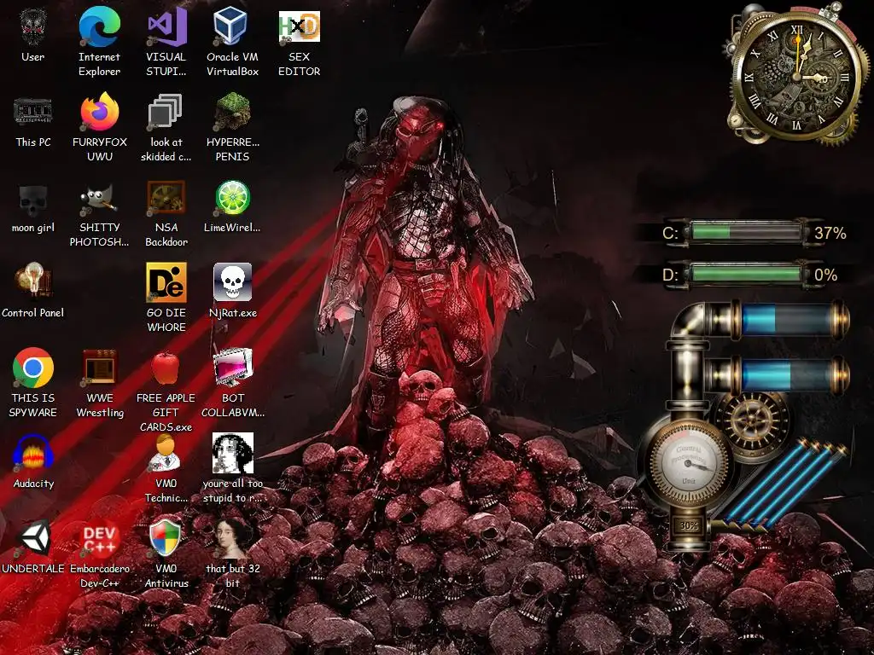Open the VISUAL STUPI... Visual Studio shortcut

coord(166,43)
